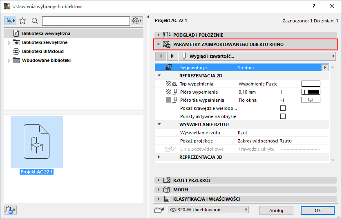Click parameter list scroll up arrow

pyautogui.click(x=333, y=67)
